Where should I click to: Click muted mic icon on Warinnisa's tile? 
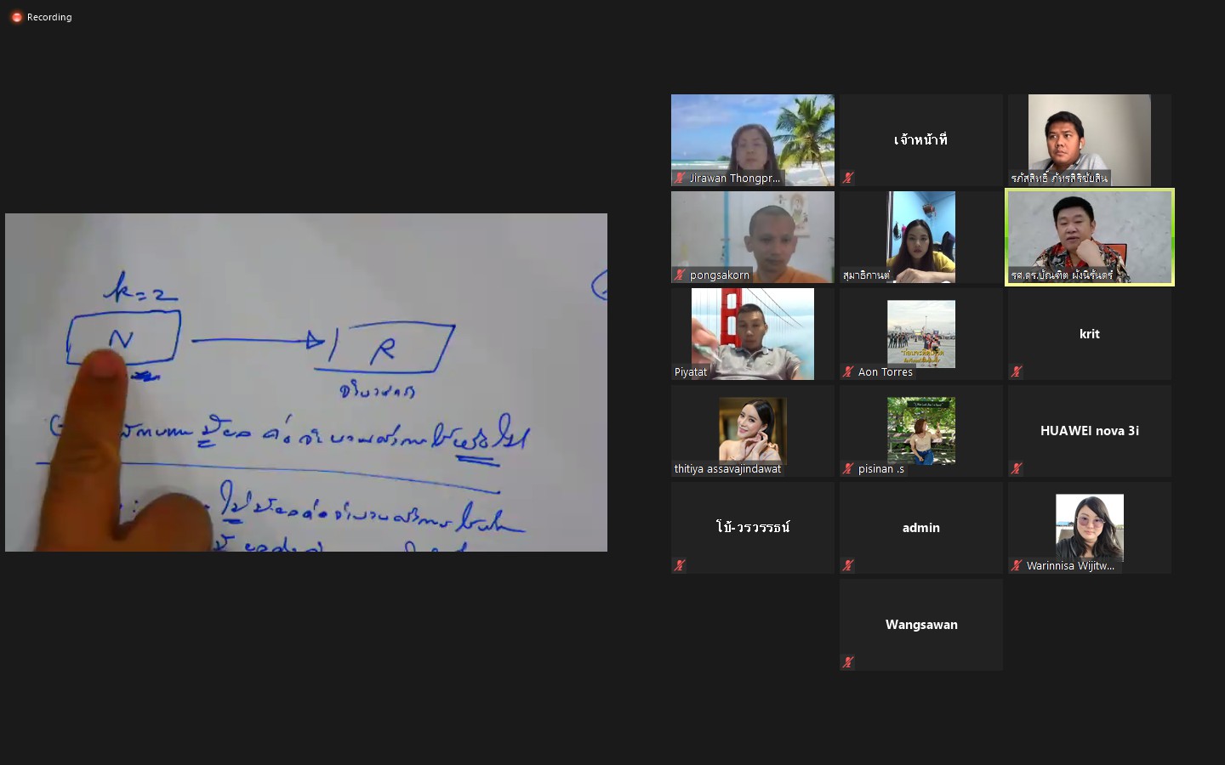(x=1017, y=566)
